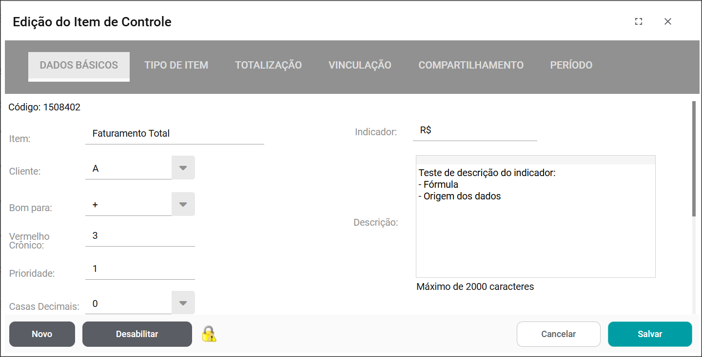702x357 pixels.
Task: Click the Item name input field
Action: click(x=175, y=134)
